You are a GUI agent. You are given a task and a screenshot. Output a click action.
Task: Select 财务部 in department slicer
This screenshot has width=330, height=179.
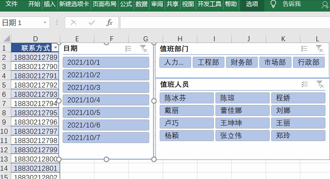pyautogui.click(x=242, y=62)
